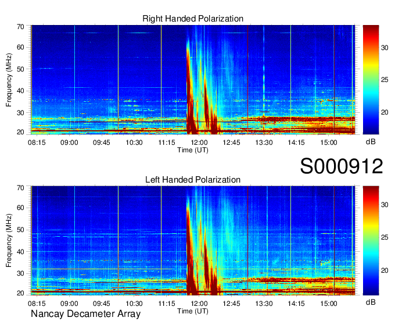Click "60" frequency tick of Right Handed plot
This screenshot has height=321, width=395.
(20, 47)
